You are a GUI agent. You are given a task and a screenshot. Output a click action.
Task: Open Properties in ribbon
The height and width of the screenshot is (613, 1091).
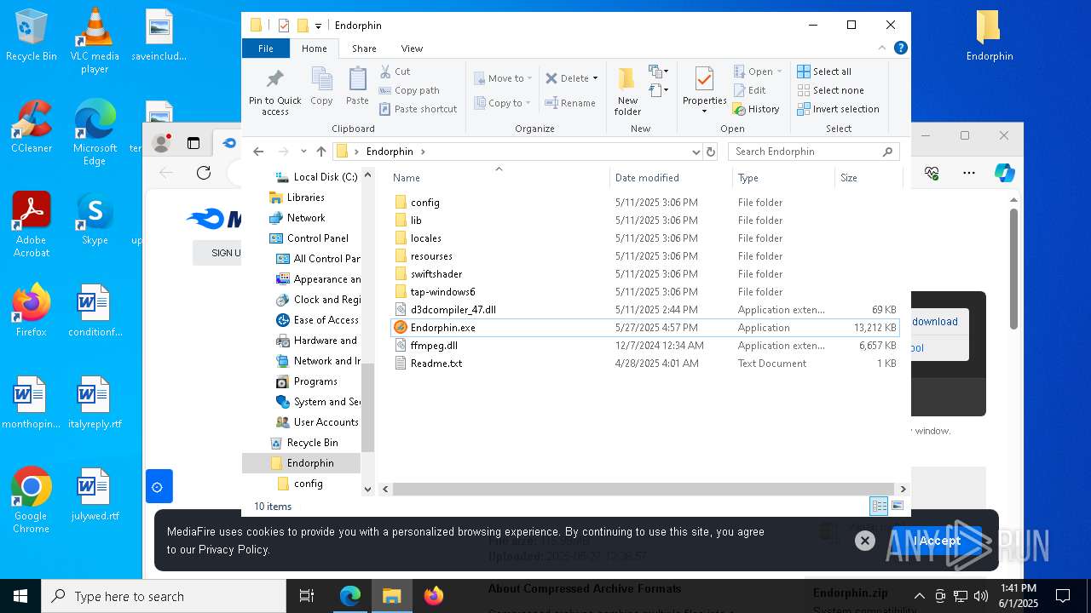704,90
